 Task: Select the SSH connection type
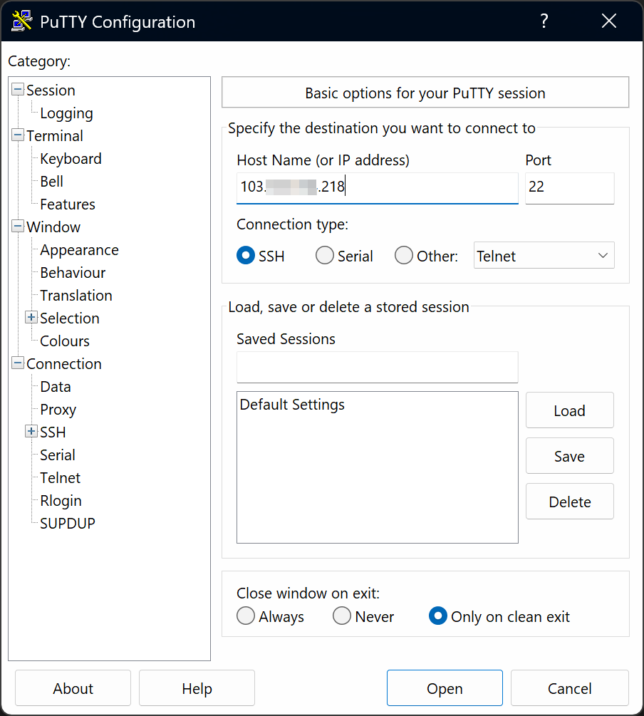point(246,256)
